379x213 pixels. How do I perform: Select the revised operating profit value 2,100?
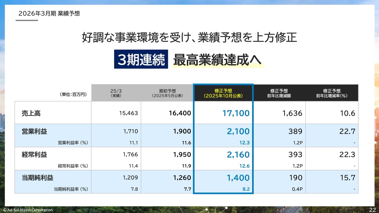tap(238, 131)
